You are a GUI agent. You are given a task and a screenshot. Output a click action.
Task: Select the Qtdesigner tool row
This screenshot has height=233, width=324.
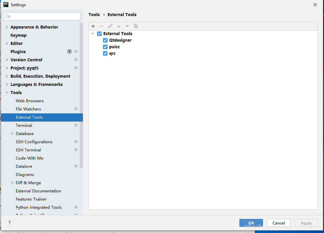120,40
